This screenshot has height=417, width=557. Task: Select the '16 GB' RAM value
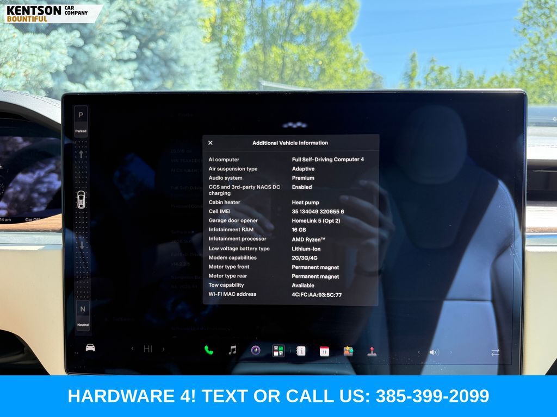tap(299, 230)
